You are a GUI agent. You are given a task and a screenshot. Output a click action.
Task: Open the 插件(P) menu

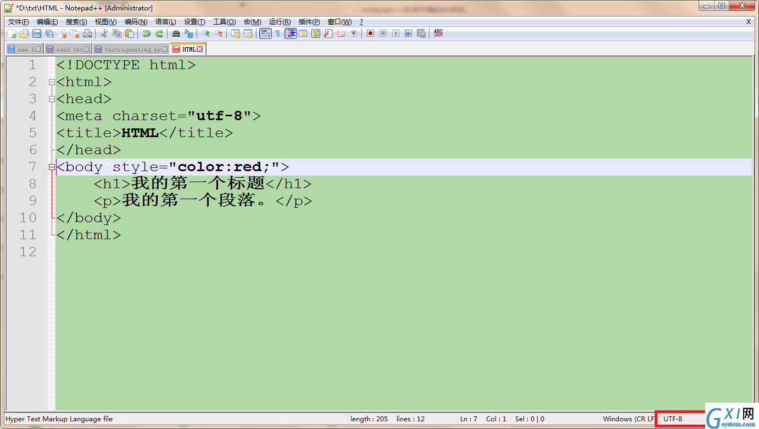[309, 22]
